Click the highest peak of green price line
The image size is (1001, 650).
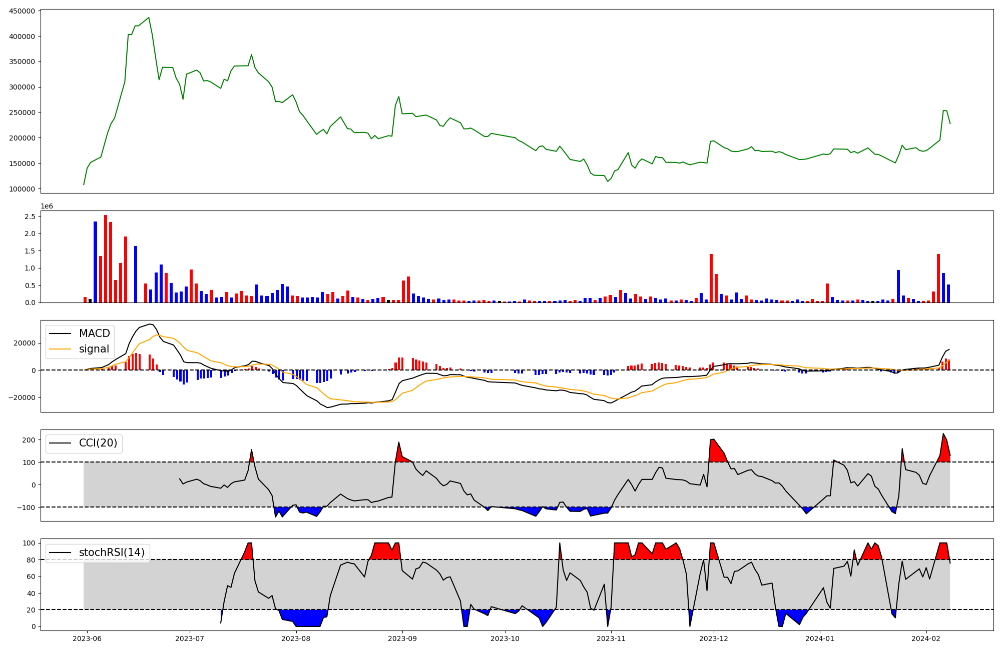point(149,18)
